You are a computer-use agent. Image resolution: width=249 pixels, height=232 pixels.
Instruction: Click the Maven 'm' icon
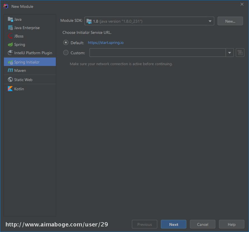tap(10, 70)
